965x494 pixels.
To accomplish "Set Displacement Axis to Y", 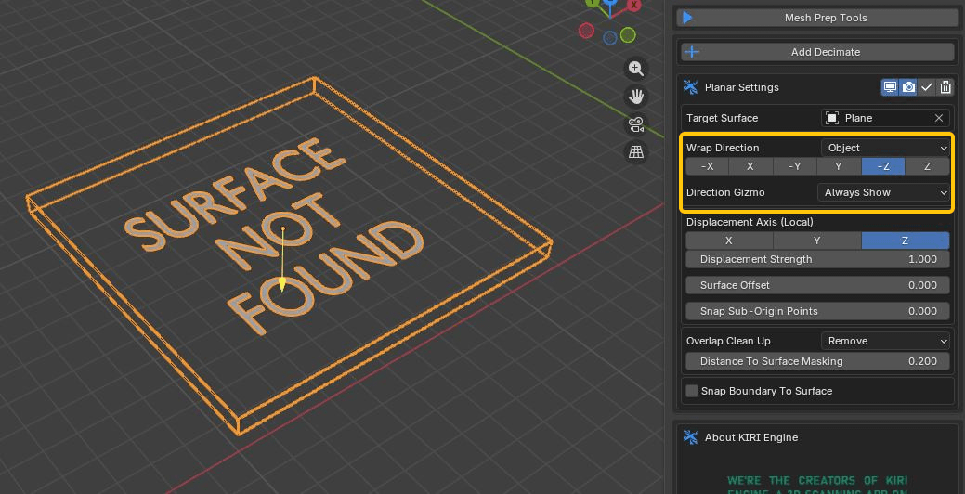I will tap(817, 240).
